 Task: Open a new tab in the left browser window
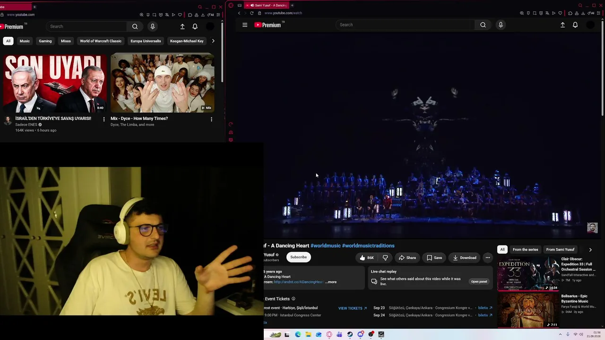pyautogui.click(x=35, y=7)
